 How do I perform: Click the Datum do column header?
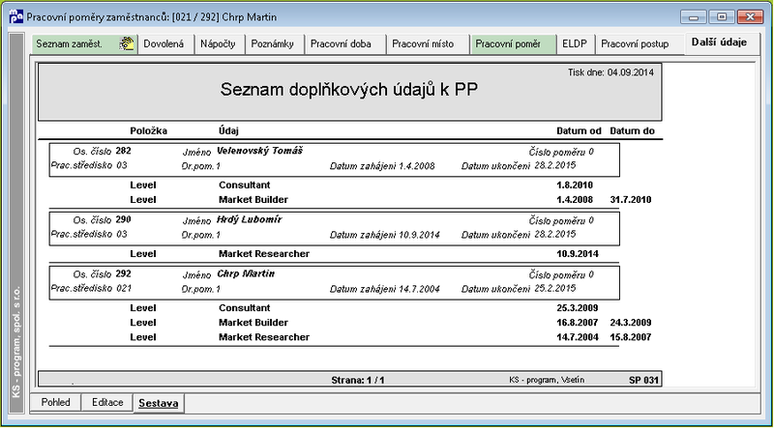(632, 131)
